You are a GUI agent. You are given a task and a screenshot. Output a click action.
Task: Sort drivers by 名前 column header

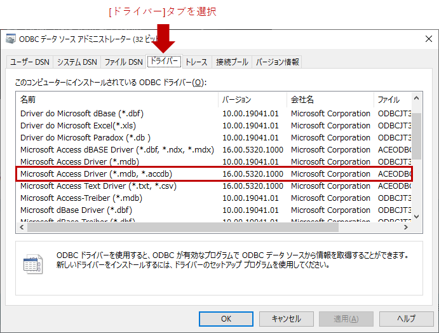point(117,100)
